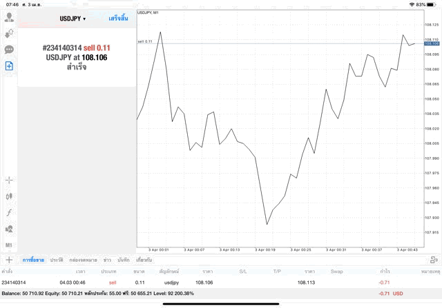This screenshot has width=442, height=308.
Task: Open the M1 timeframe selector
Action: (x=9, y=245)
